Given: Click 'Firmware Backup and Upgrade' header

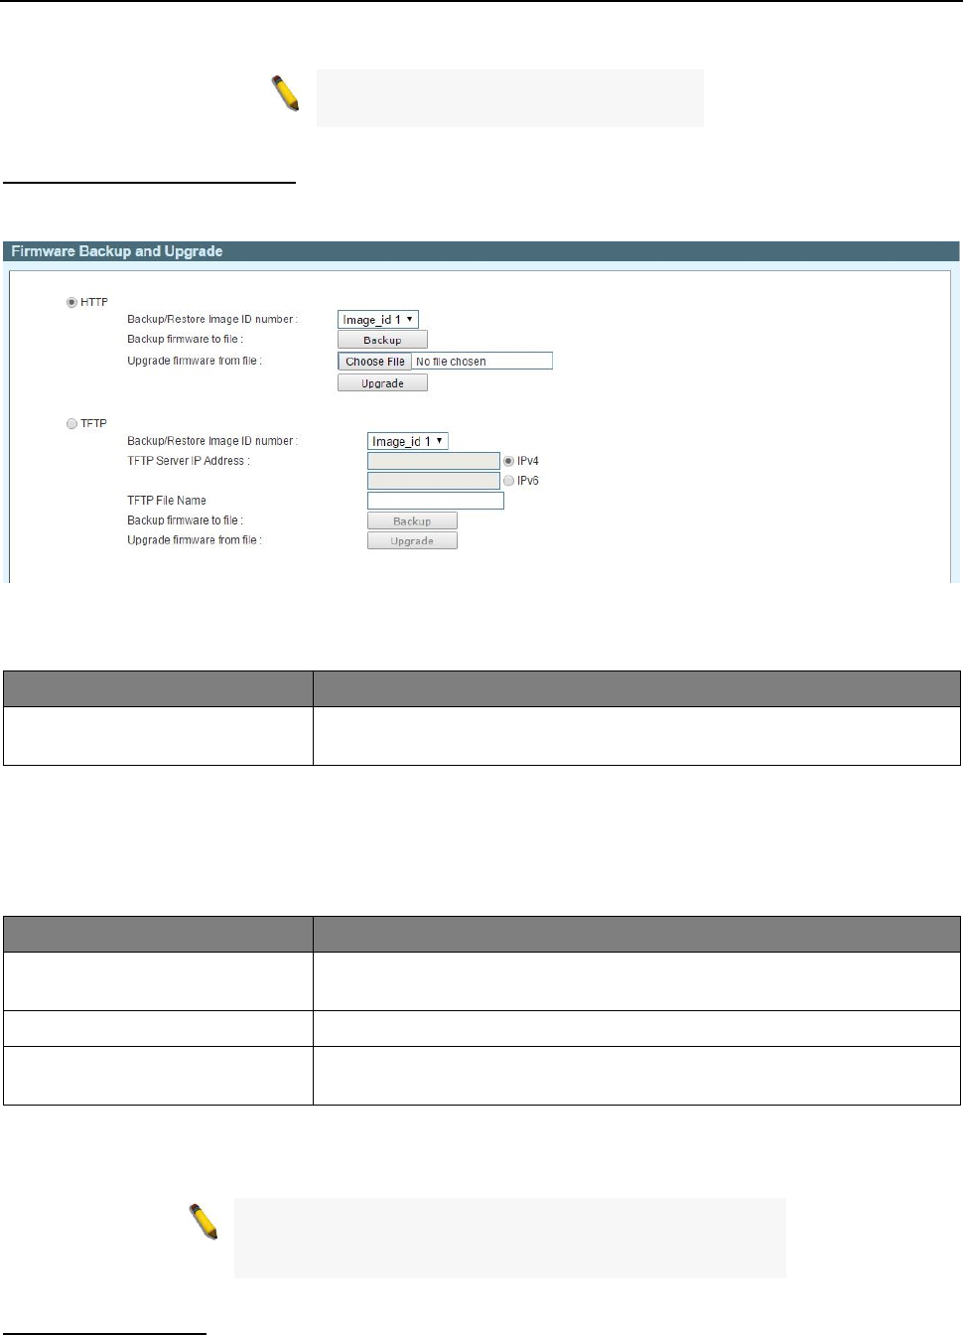Looking at the screenshot, I should [x=117, y=251].
